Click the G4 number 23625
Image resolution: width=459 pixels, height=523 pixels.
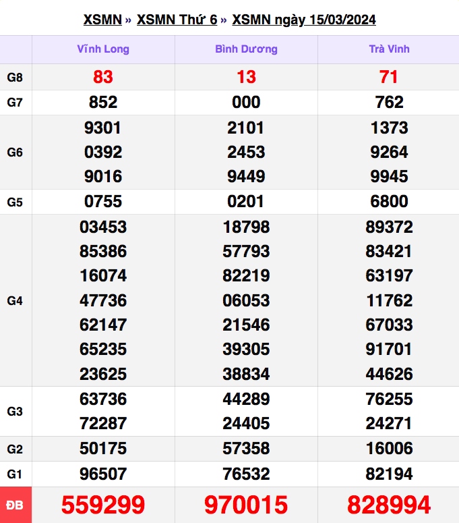click(x=103, y=374)
